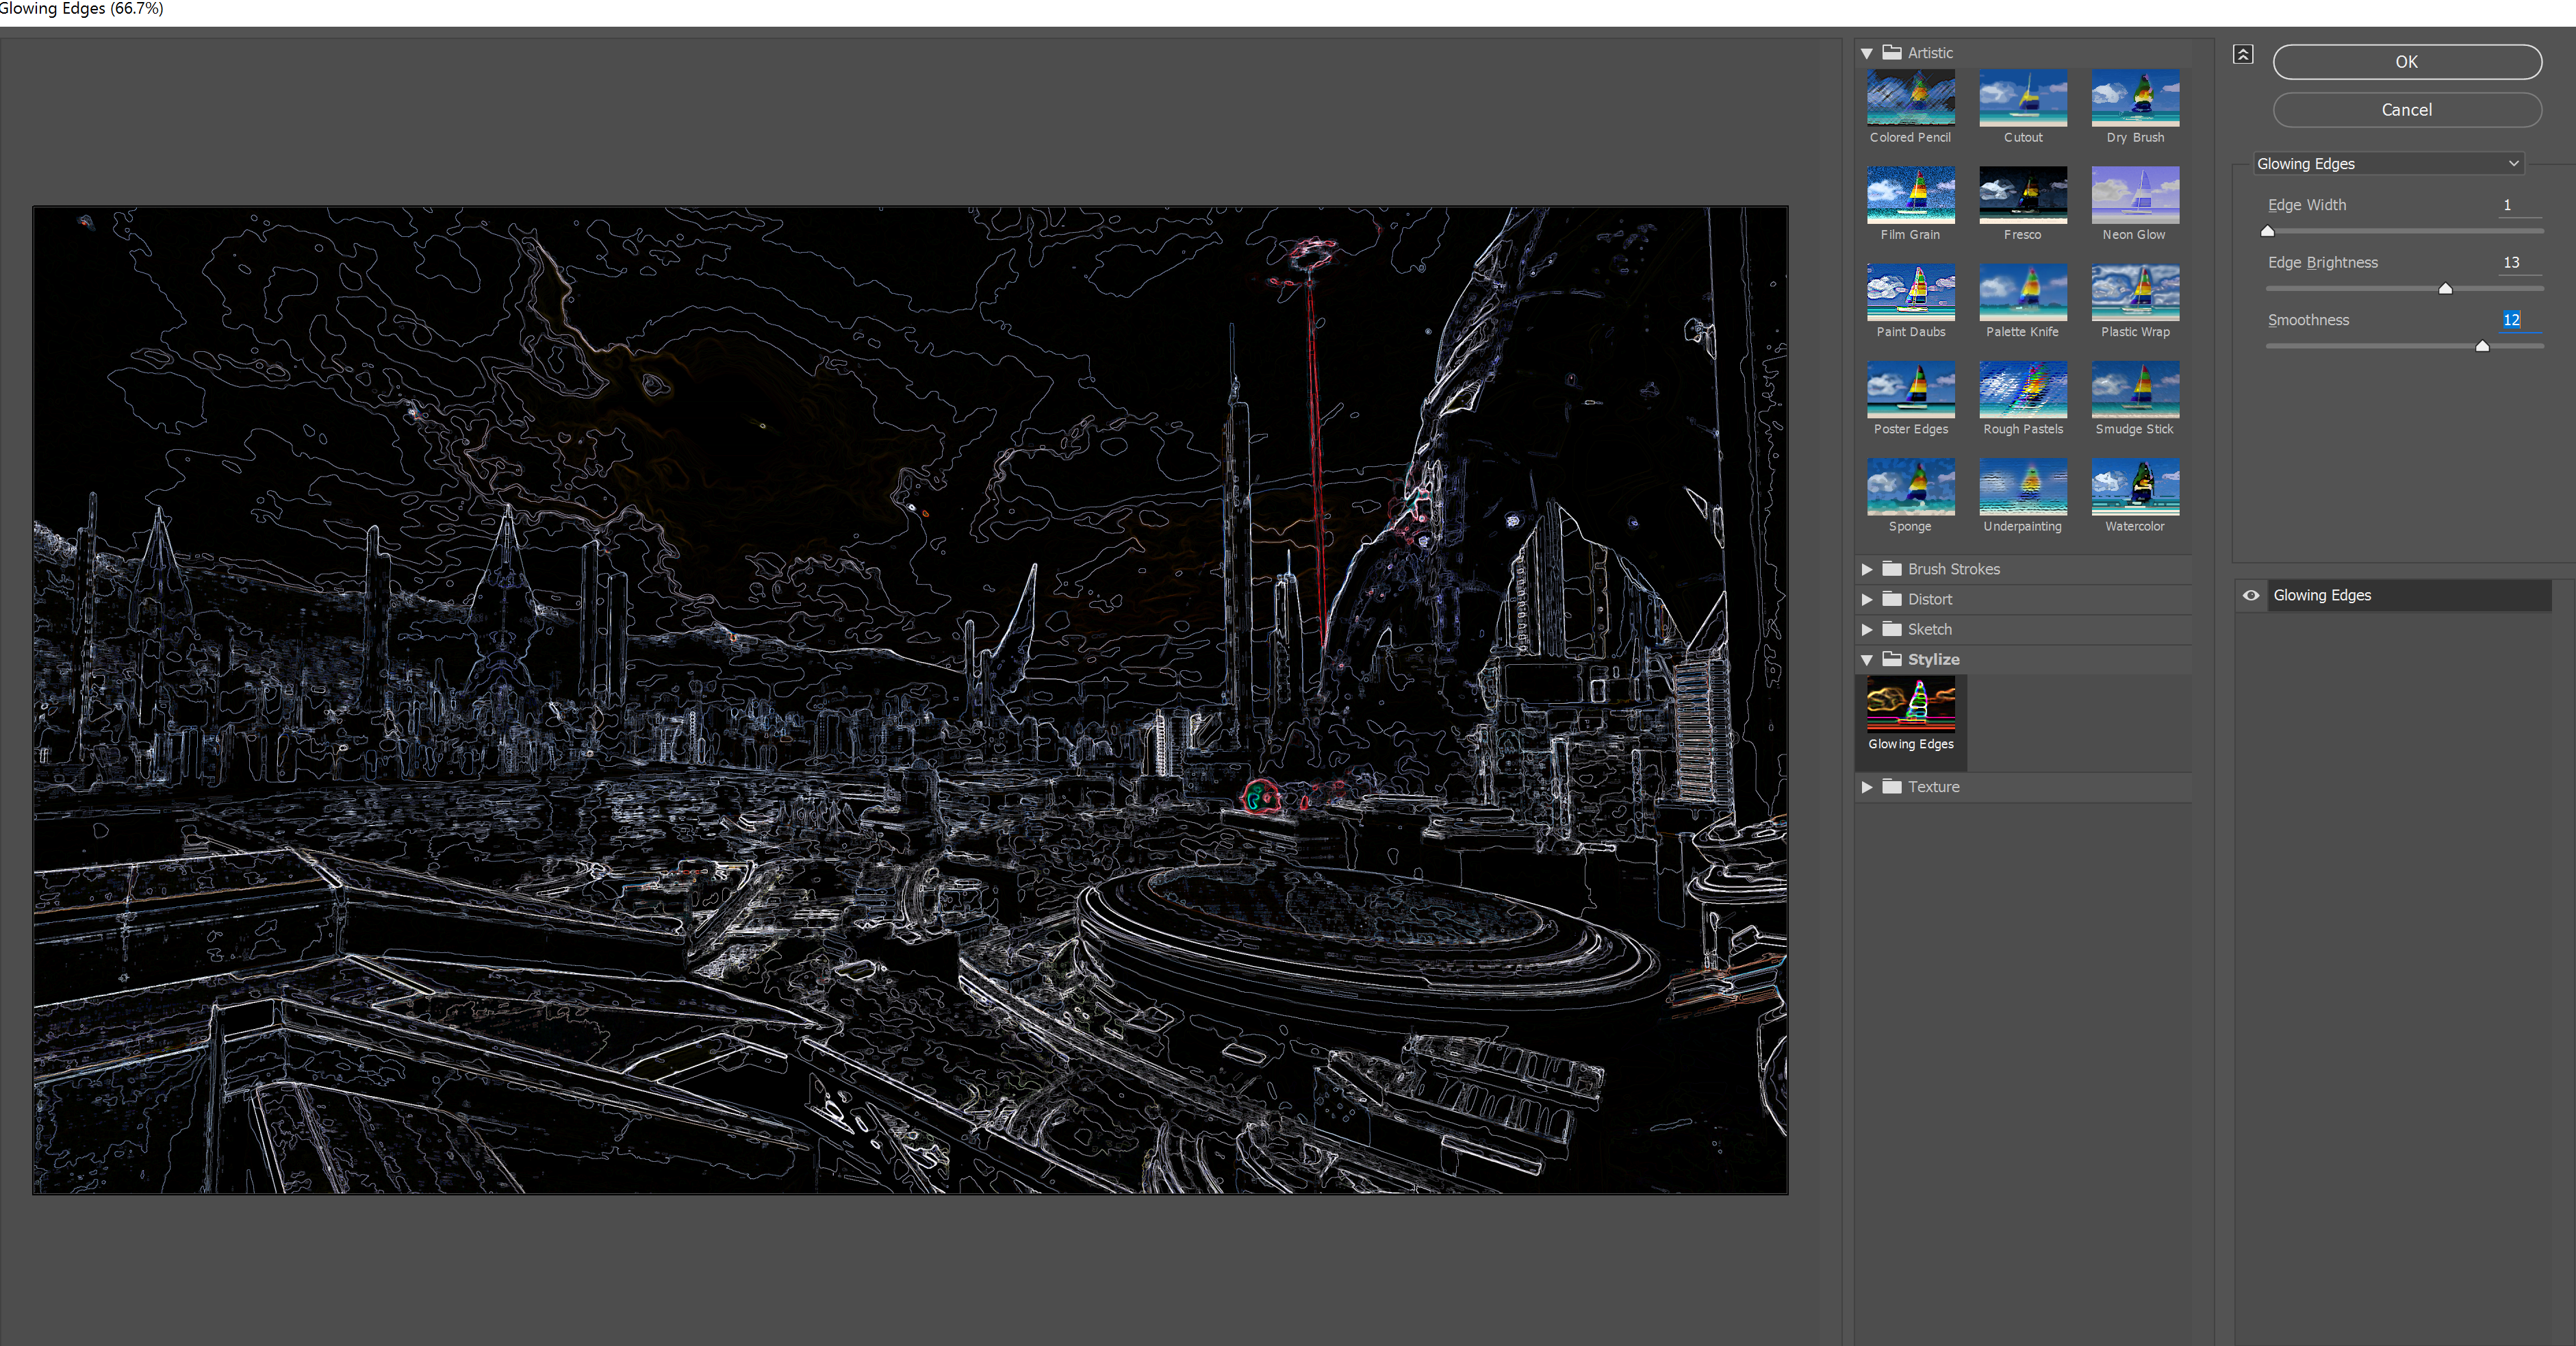Expand the Distort folder

[1866, 599]
